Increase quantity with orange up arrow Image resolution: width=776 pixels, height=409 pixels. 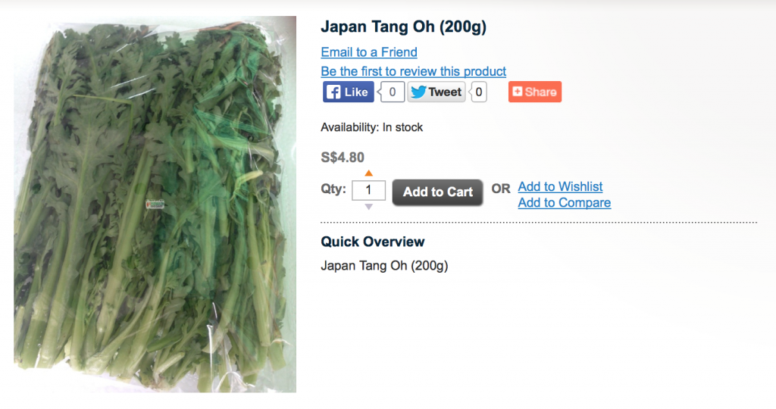coord(369,173)
